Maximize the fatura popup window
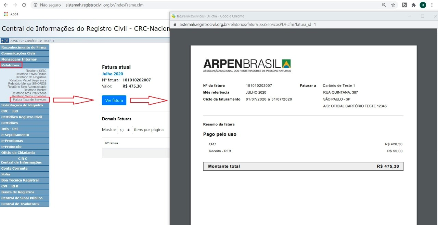This screenshot has height=225, width=438. click(x=422, y=16)
